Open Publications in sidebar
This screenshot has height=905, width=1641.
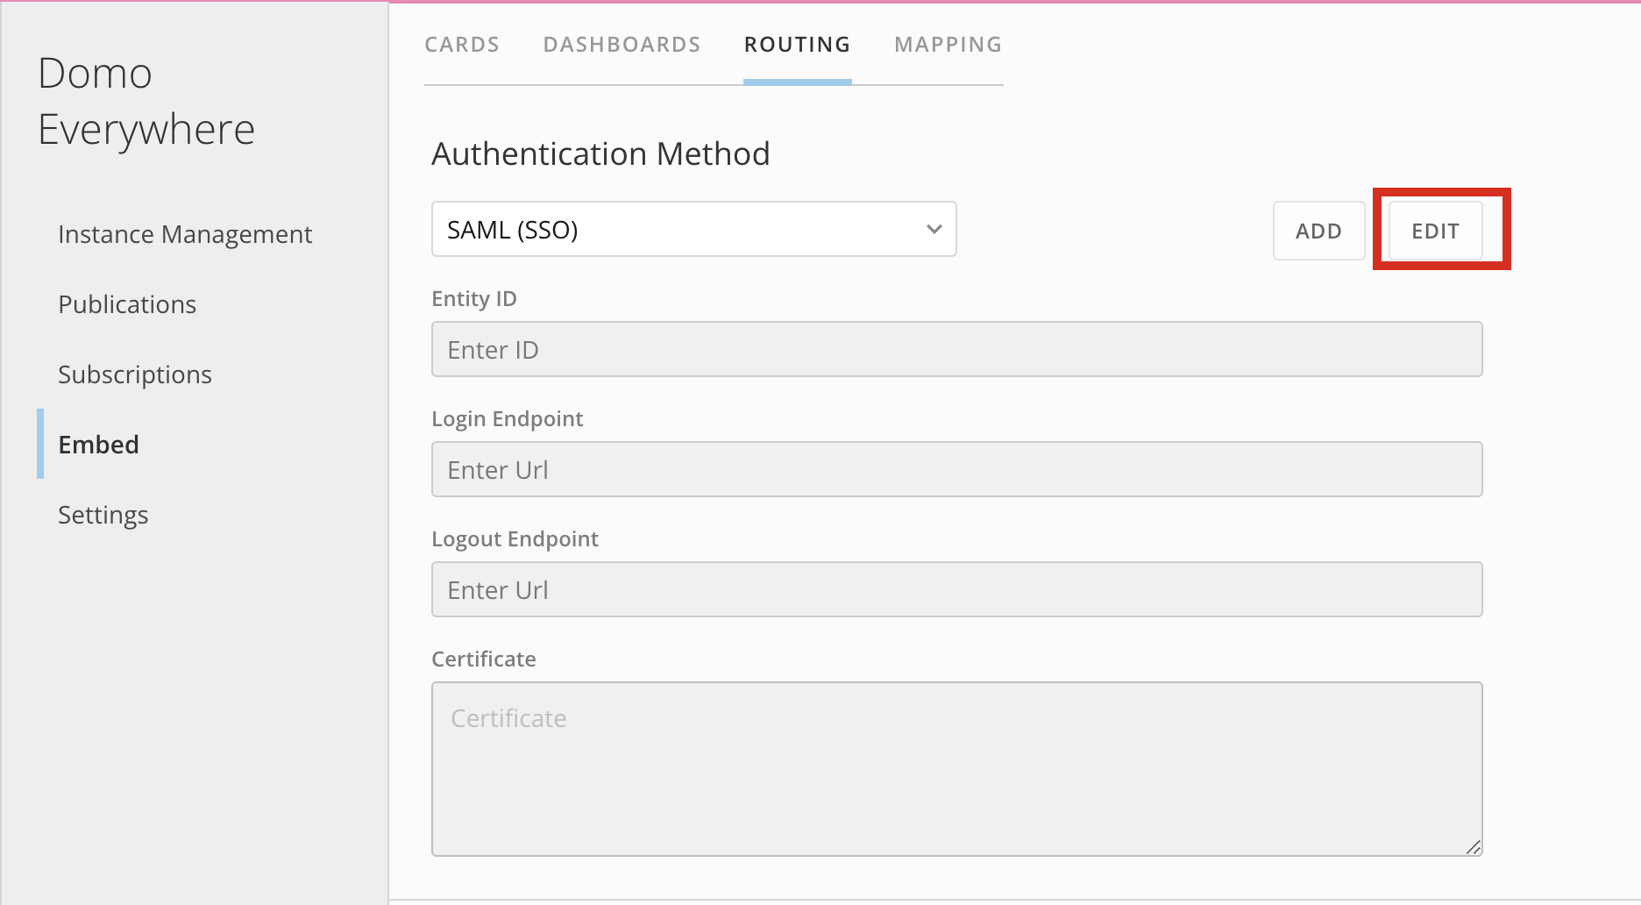click(x=127, y=304)
